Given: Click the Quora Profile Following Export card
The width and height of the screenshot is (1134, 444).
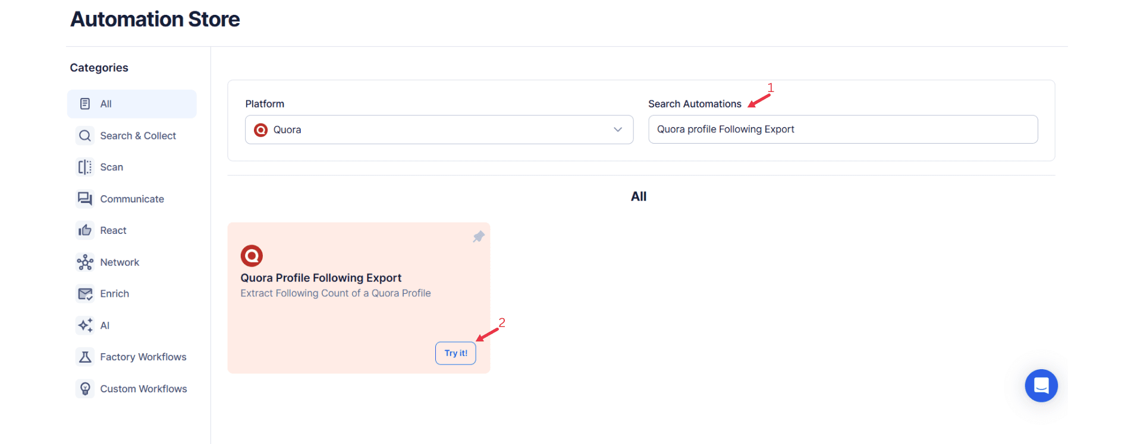Looking at the screenshot, I should tap(359, 297).
